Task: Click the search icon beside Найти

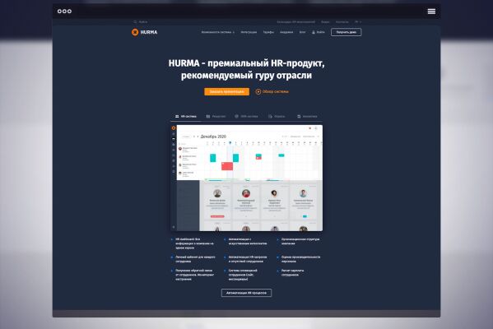Action: [135, 22]
